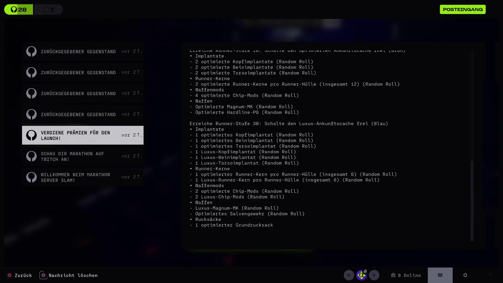This screenshot has height=283, width=503.
Task: Open Schau dir Marathon auf Twitch an message
Action: (83, 156)
